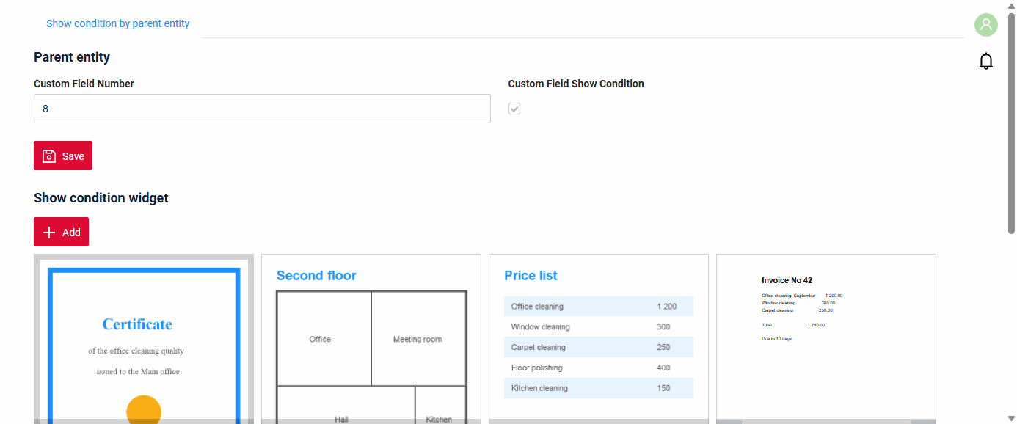Click the "Carpet cleaning" row in Price list
The width and height of the screenshot is (1017, 424).
tap(599, 347)
